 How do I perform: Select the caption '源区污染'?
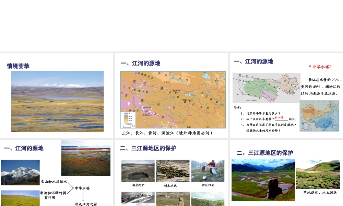click(208, 185)
